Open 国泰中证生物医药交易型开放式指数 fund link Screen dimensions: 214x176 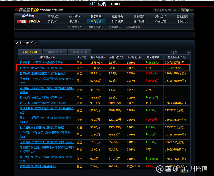tap(47, 81)
